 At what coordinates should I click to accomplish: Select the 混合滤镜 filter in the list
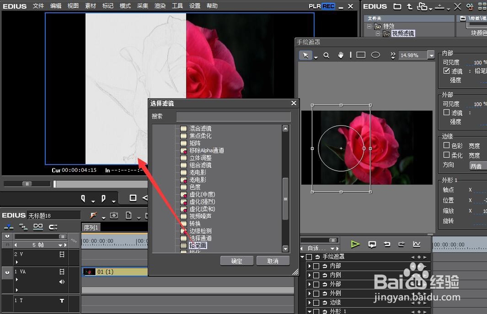(x=201, y=128)
